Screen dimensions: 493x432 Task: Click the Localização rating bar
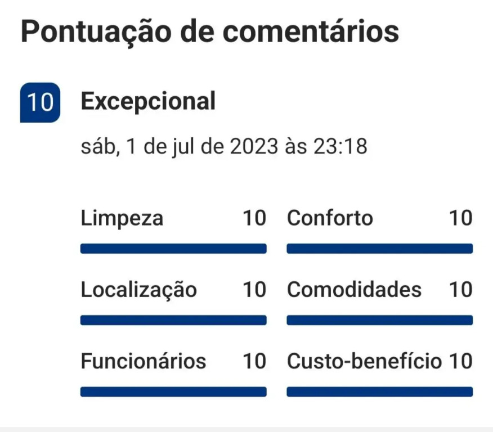(173, 320)
